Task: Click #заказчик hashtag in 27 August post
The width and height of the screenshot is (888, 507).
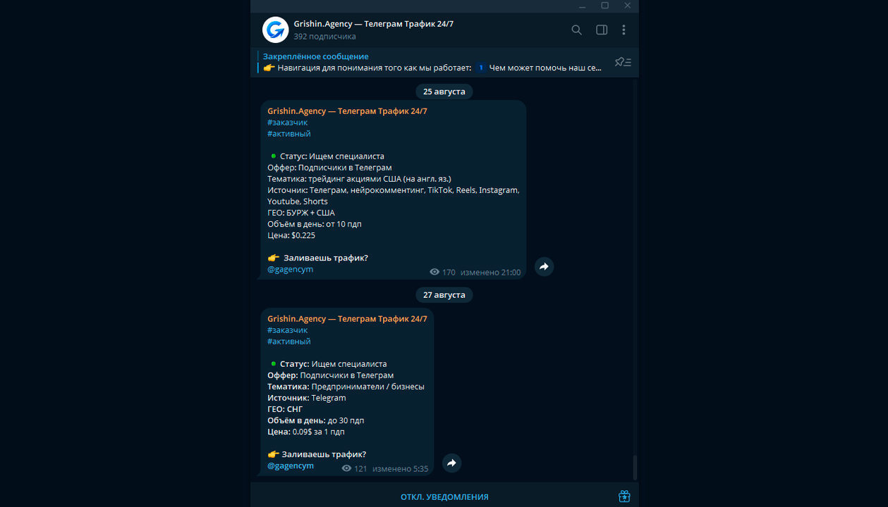Action: pyautogui.click(x=288, y=330)
